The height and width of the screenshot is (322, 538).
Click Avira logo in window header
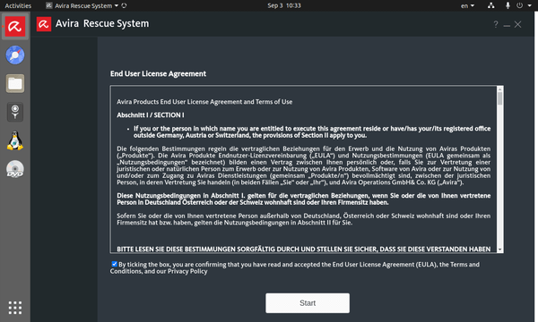pyautogui.click(x=44, y=24)
